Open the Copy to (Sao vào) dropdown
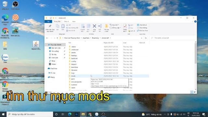208x117 pixels. click(88, 28)
